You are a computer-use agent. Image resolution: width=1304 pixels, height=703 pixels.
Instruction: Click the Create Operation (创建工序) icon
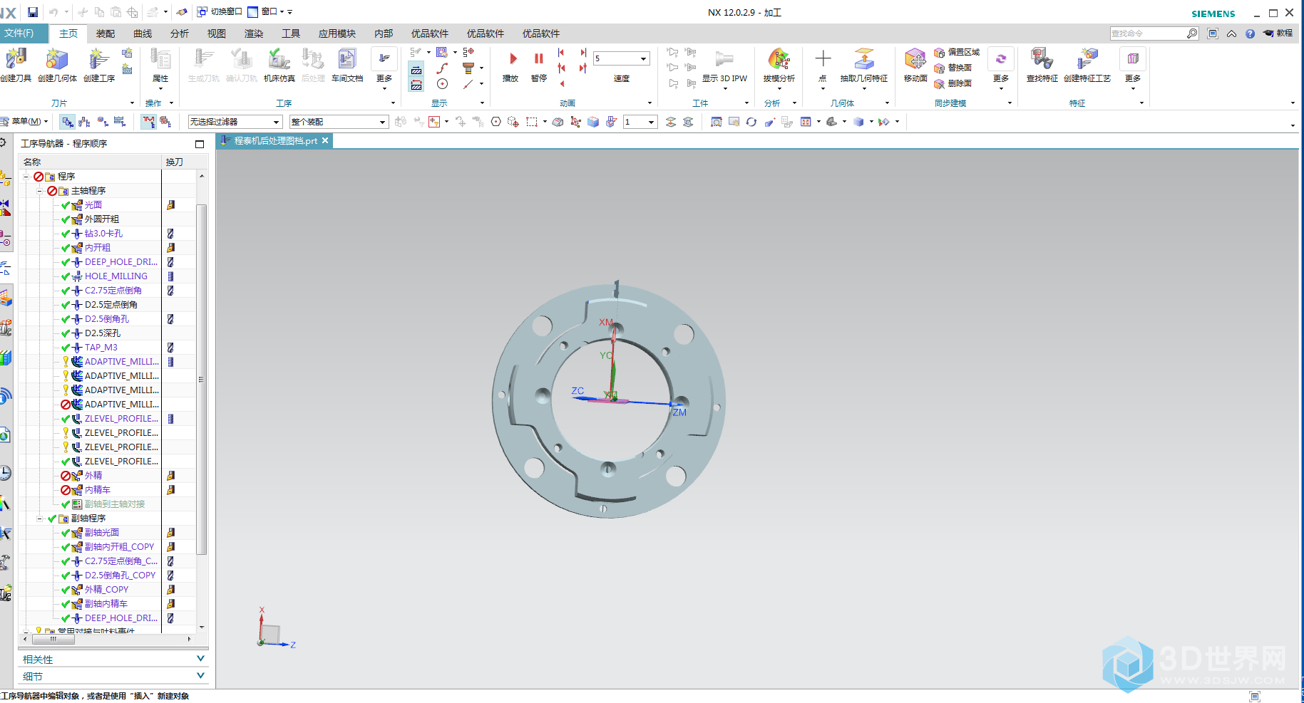pyautogui.click(x=98, y=60)
